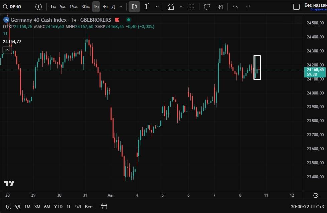Open the indicators favorites dropdown arrow
Image resolution: width=327 pixels, height=213 pixels.
click(181, 7)
